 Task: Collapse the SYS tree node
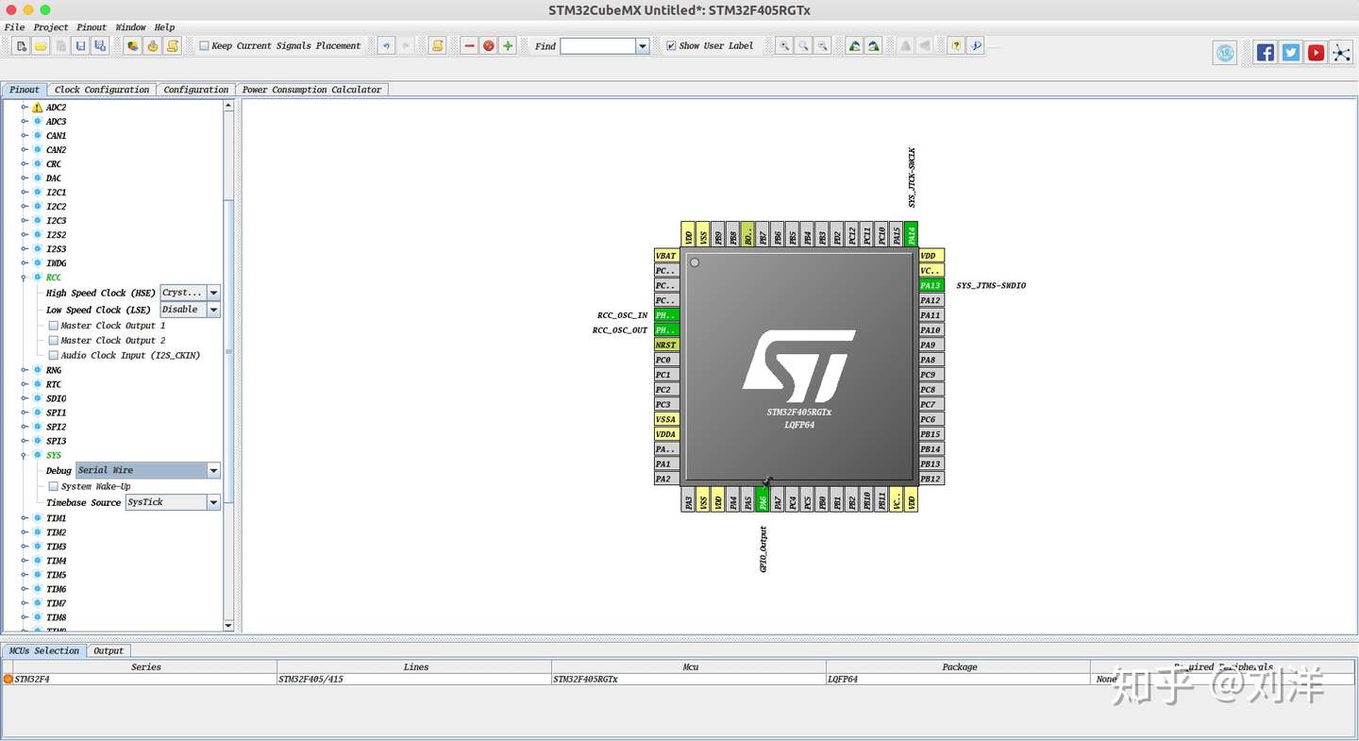25,455
